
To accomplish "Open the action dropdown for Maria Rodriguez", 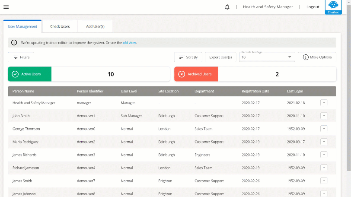I will 324,142.
